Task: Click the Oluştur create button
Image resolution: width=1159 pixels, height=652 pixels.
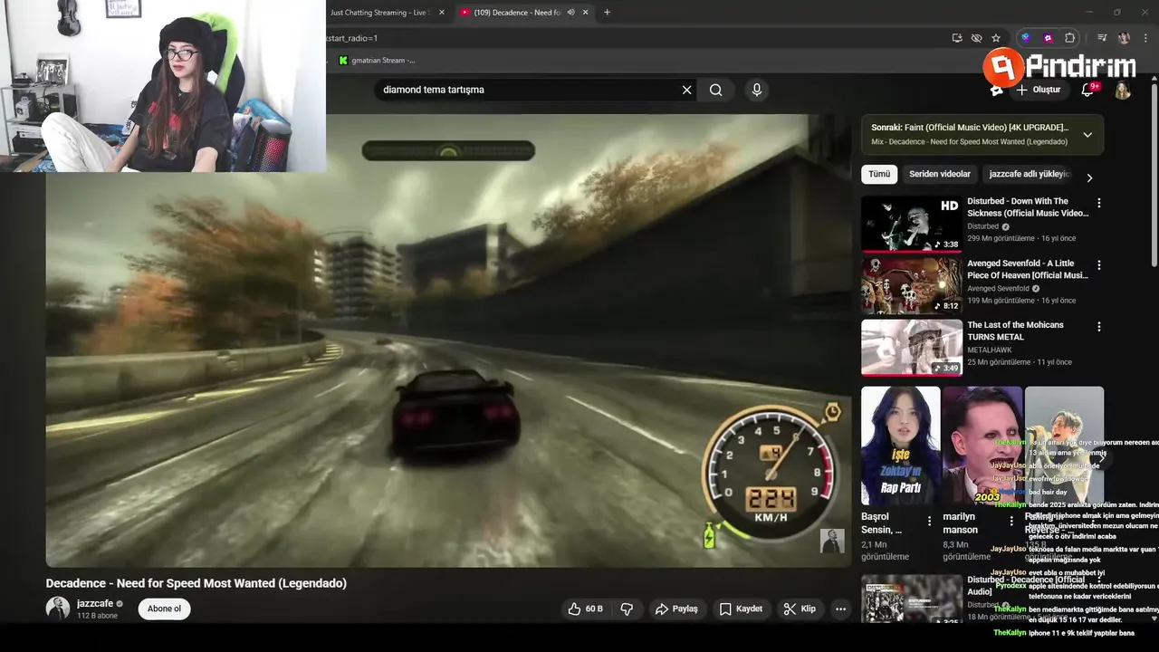Action: pyautogui.click(x=1038, y=90)
